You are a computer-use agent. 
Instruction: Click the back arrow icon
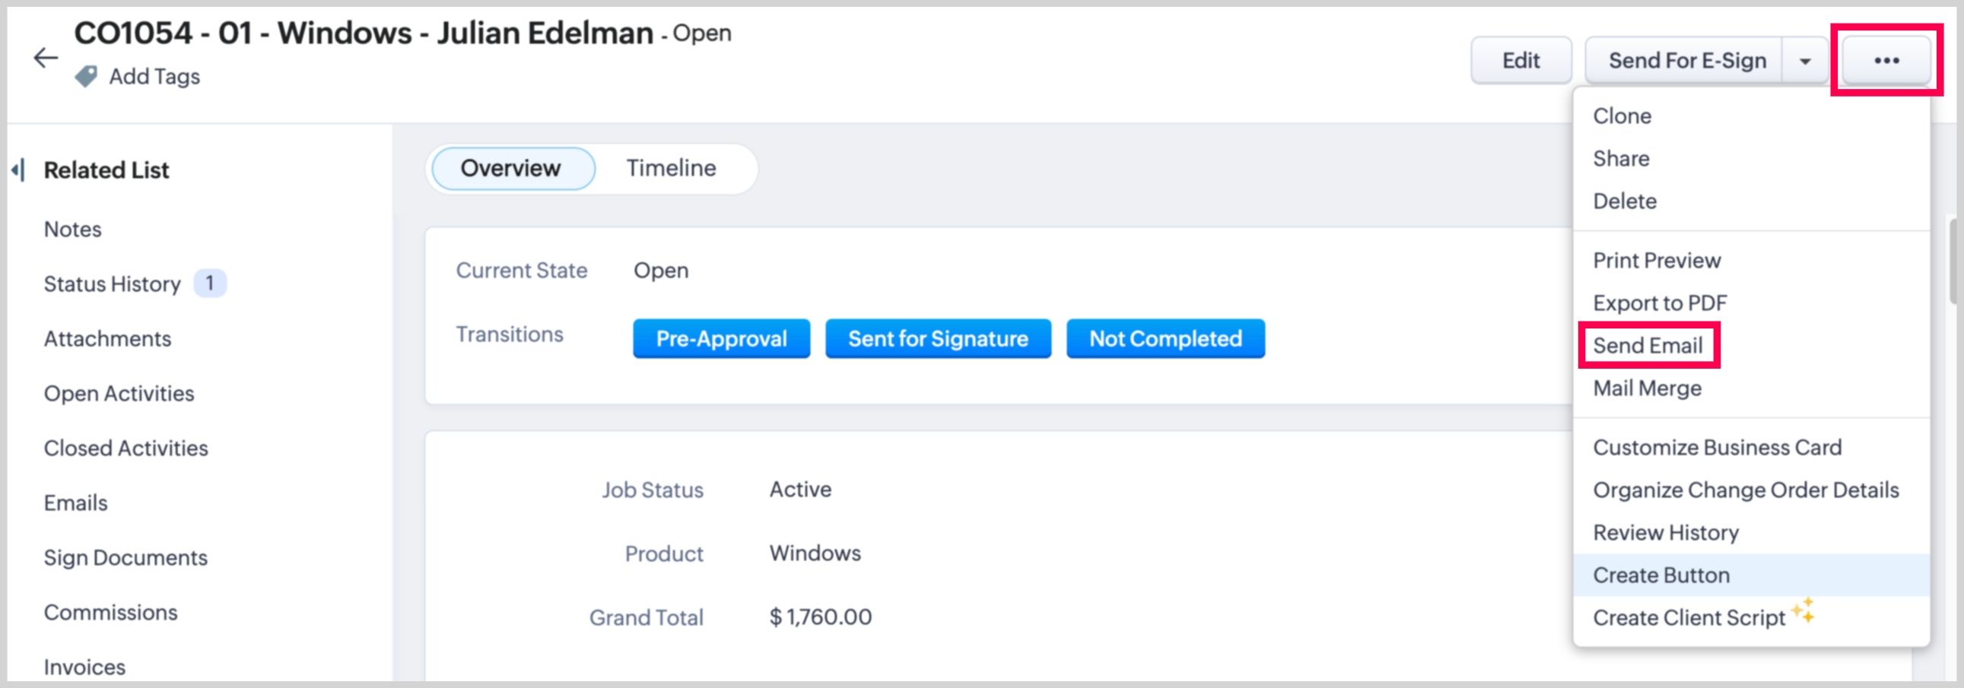click(x=46, y=58)
